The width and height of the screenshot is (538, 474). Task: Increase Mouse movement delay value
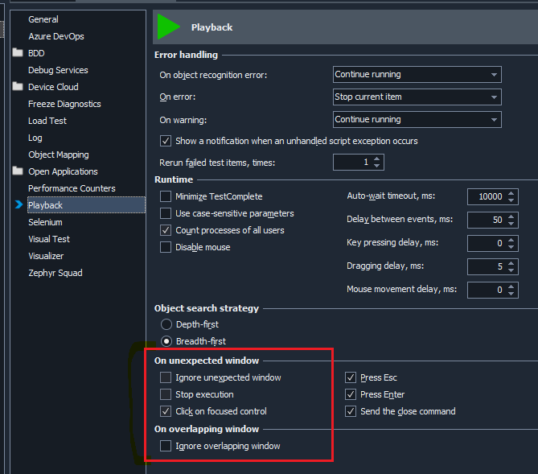click(511, 286)
